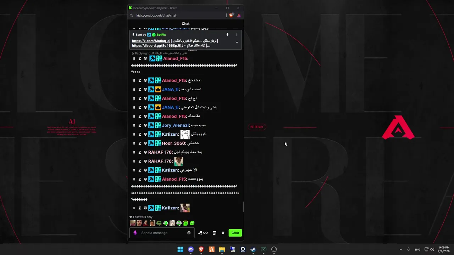Click the Followers only indicator
This screenshot has width=454, height=255.
click(x=141, y=217)
